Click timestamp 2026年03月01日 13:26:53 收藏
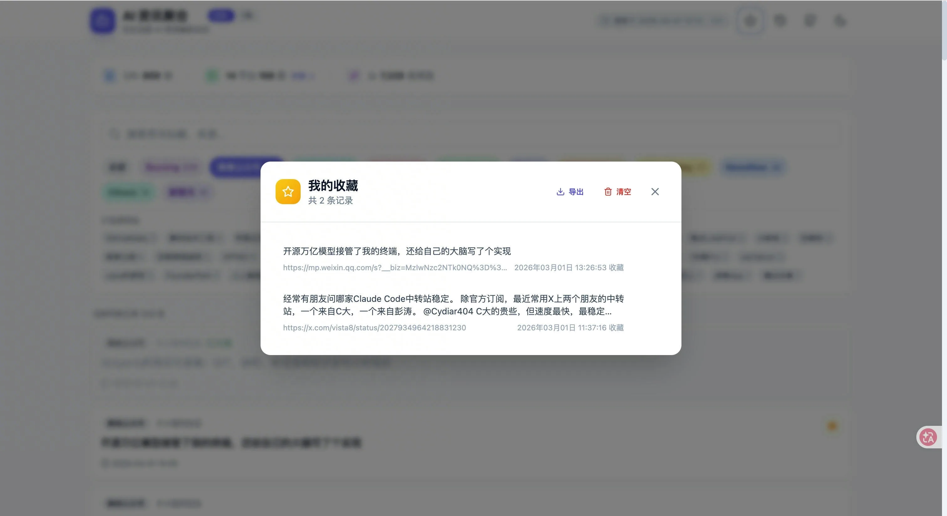Image resolution: width=947 pixels, height=516 pixels. [x=569, y=268]
